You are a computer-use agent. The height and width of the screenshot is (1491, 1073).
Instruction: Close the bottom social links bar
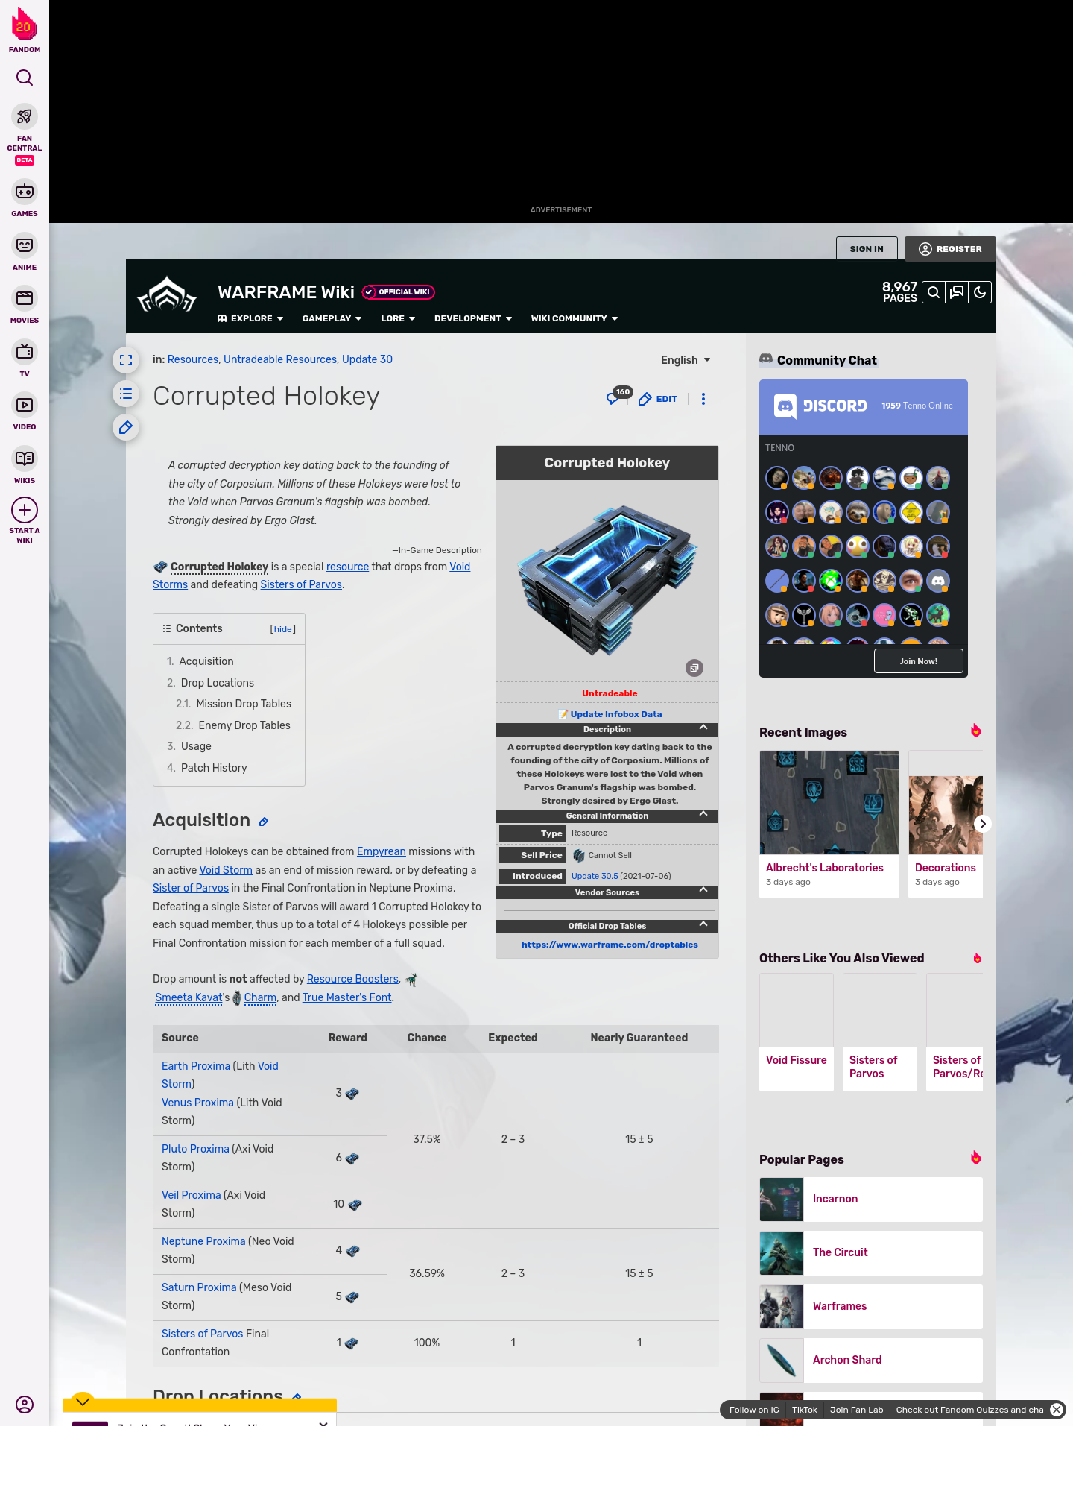(x=1057, y=1410)
